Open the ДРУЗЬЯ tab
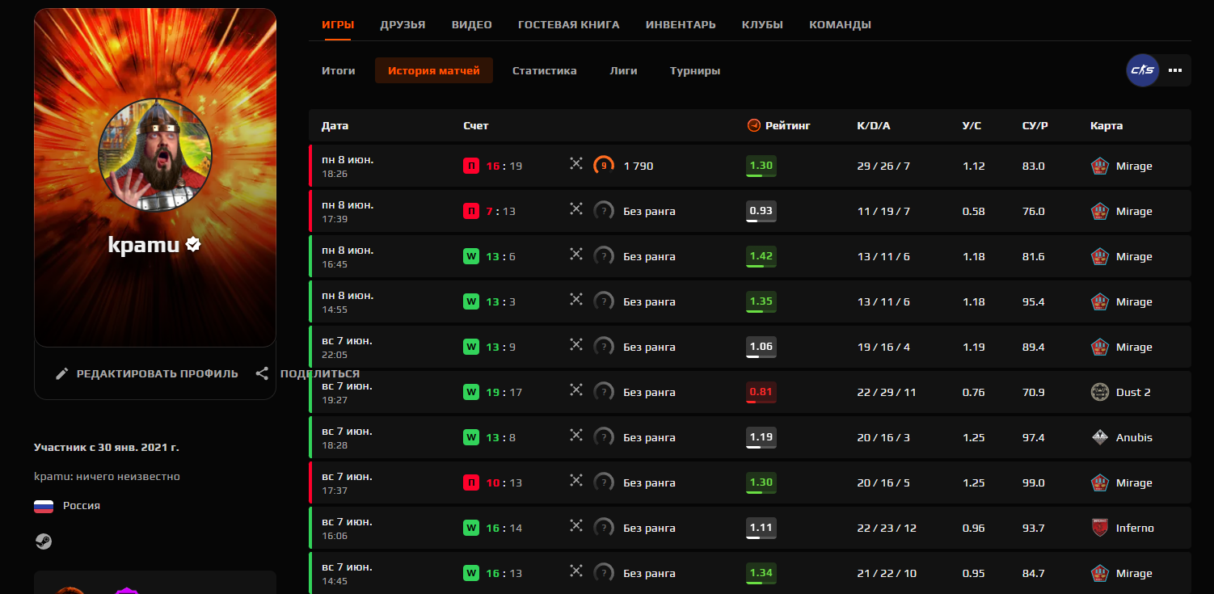1214x594 pixels. (x=403, y=24)
